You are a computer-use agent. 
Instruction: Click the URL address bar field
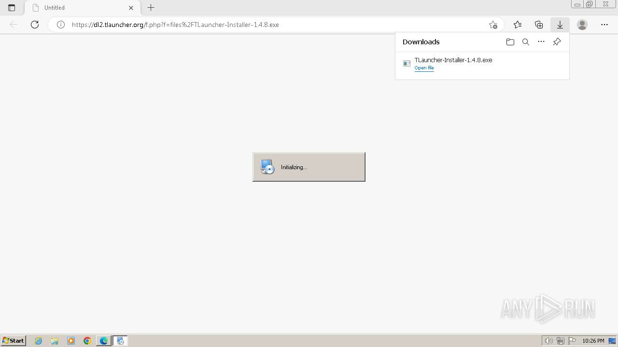[275, 25]
